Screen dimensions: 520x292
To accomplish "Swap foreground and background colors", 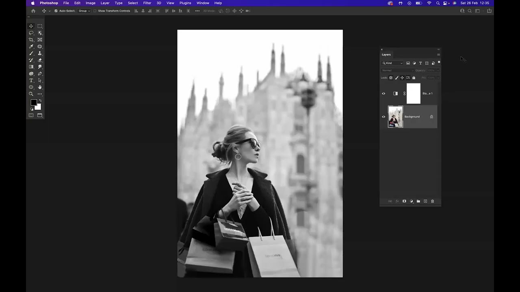I will point(40,101).
